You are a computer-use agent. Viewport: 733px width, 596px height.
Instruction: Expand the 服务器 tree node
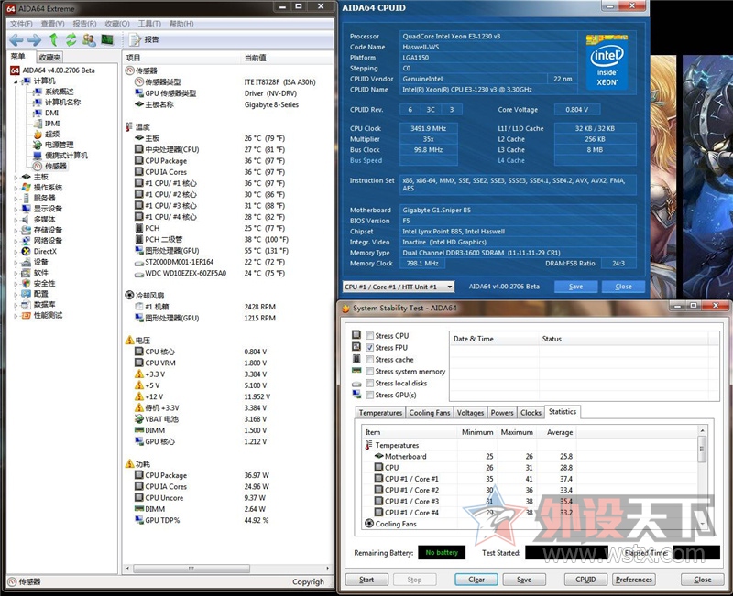[16, 199]
